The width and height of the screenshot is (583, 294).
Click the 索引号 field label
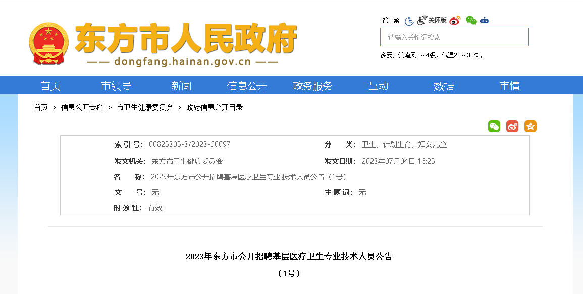click(x=129, y=144)
